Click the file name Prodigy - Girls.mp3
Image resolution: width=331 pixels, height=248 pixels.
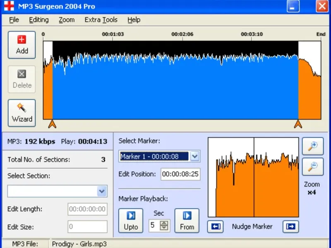pyautogui.click(x=79, y=244)
